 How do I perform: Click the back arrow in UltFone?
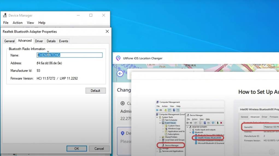120,73
